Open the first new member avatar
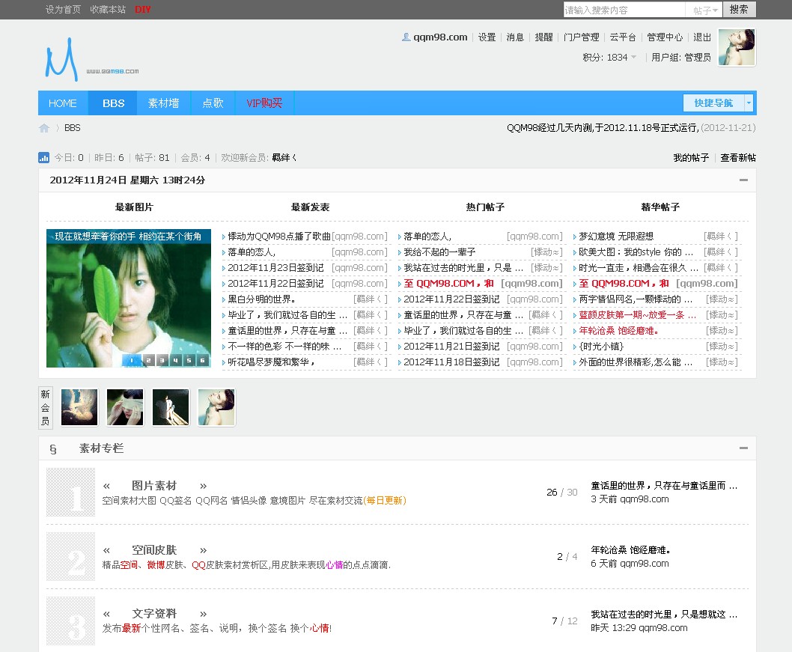792x652 pixels. click(79, 407)
